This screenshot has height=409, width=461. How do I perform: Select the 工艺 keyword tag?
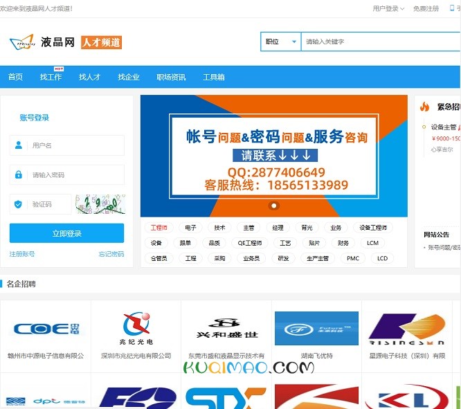[285, 243]
